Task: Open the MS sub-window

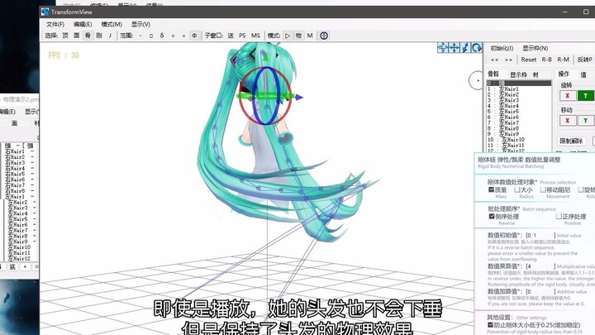Action: point(255,36)
